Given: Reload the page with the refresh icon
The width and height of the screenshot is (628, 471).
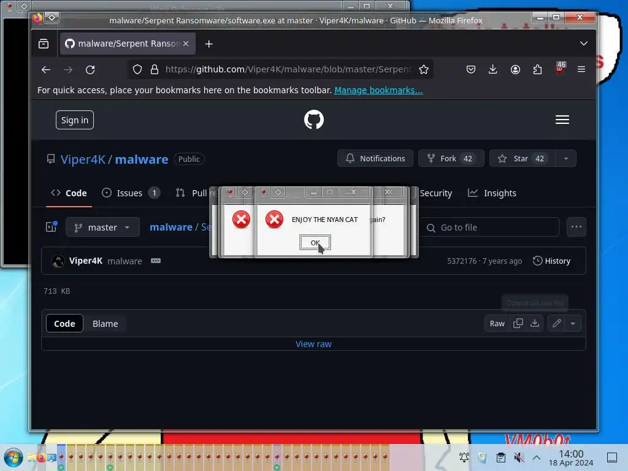Looking at the screenshot, I should point(90,70).
